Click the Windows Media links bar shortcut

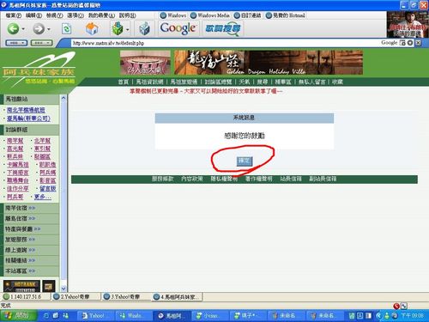(x=210, y=15)
